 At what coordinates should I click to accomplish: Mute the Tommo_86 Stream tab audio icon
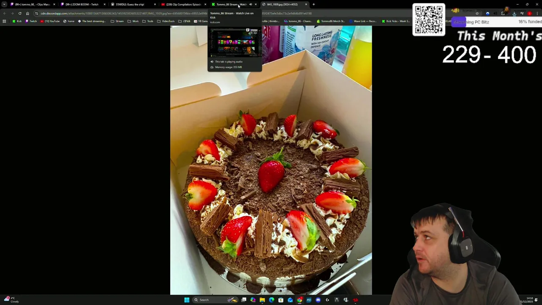coord(251,4)
